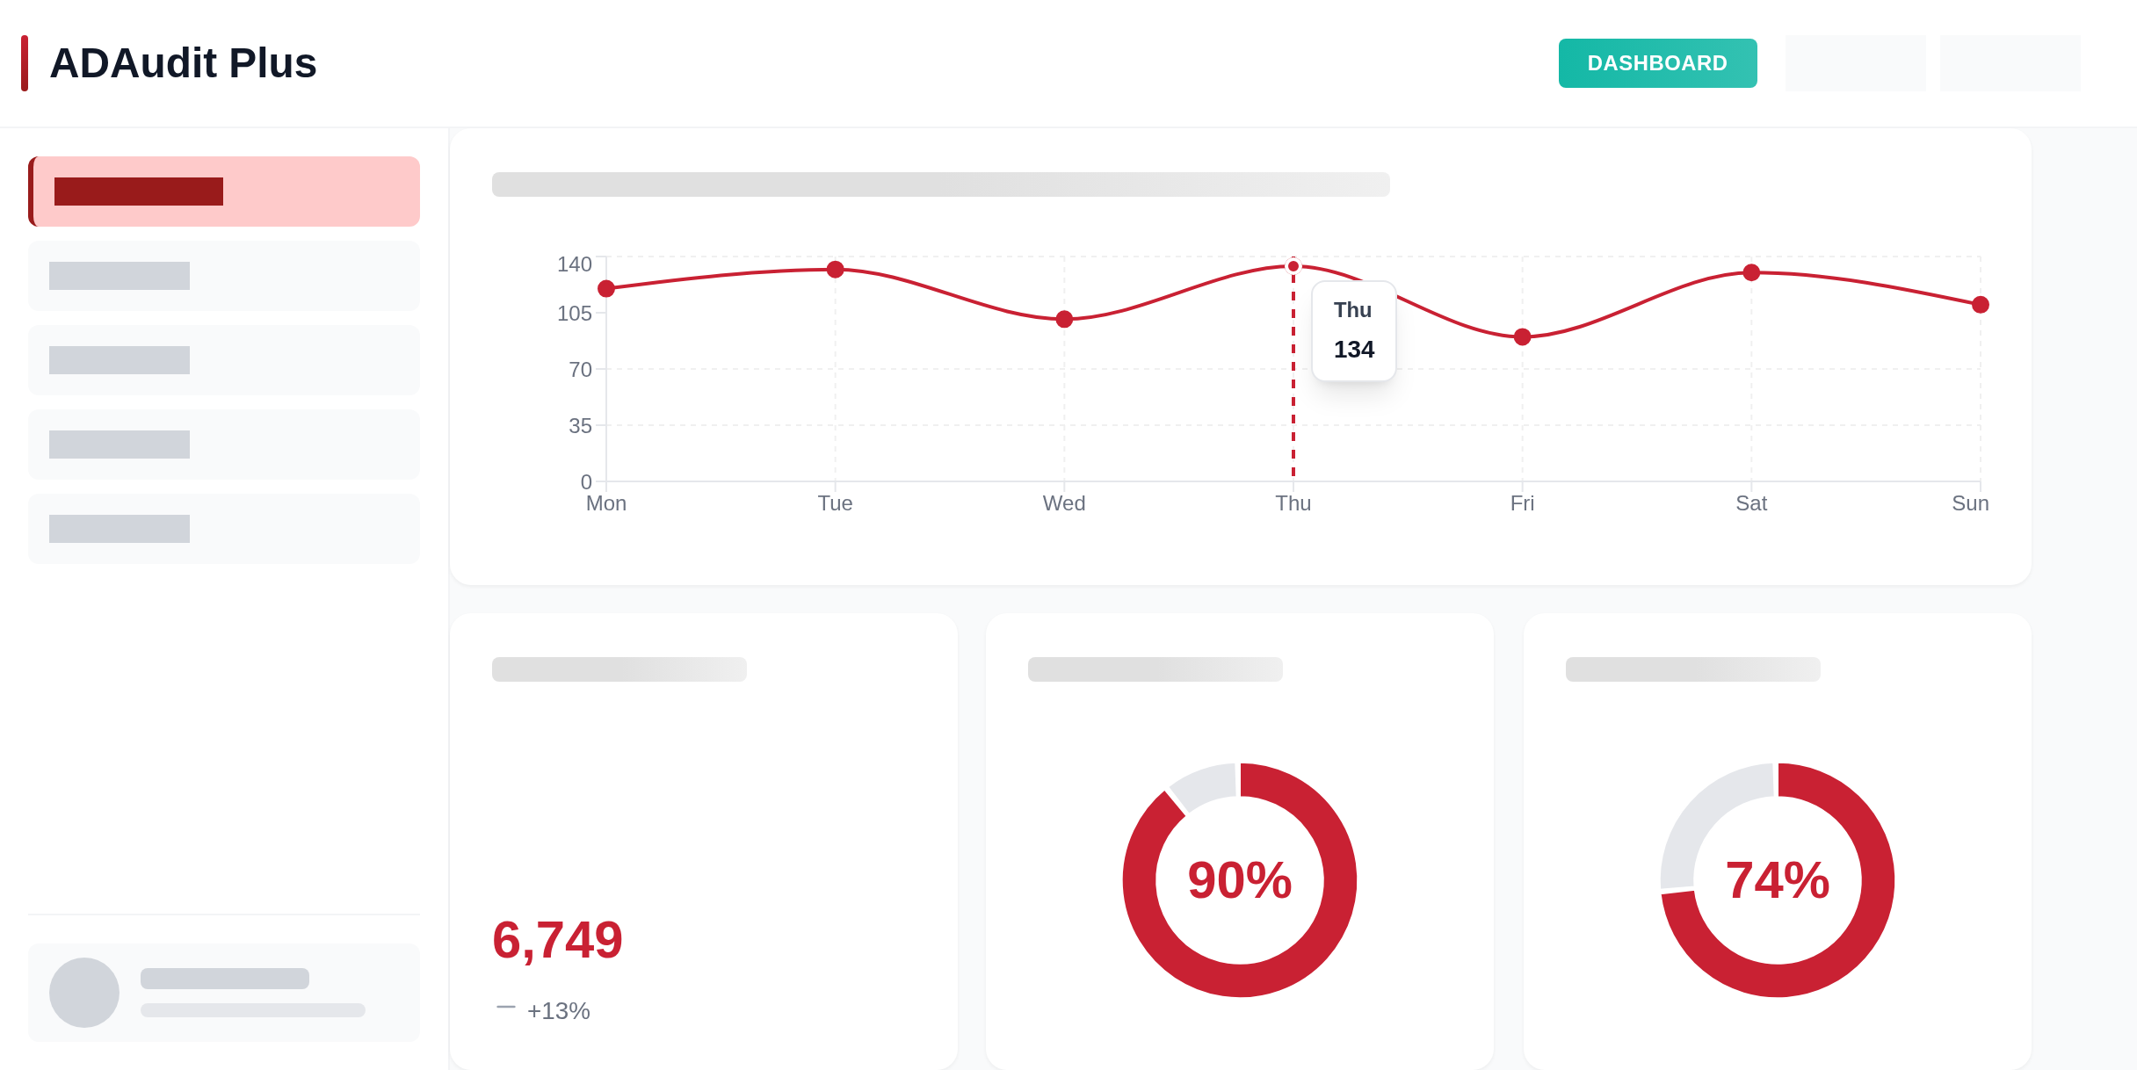Image resolution: width=2137 pixels, height=1070 pixels.
Task: Click the +13% trend indicator
Action: [557, 1011]
